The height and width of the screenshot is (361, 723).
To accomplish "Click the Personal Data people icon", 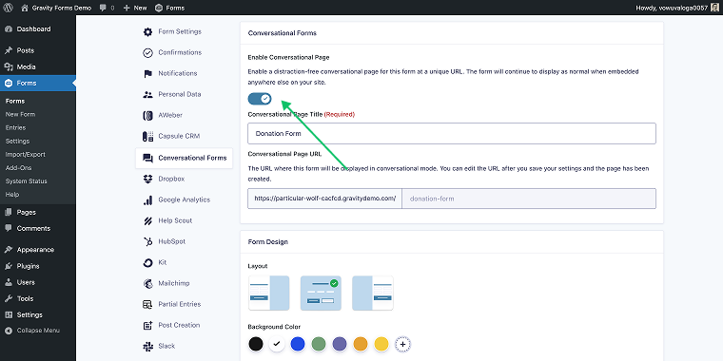I will (x=147, y=94).
